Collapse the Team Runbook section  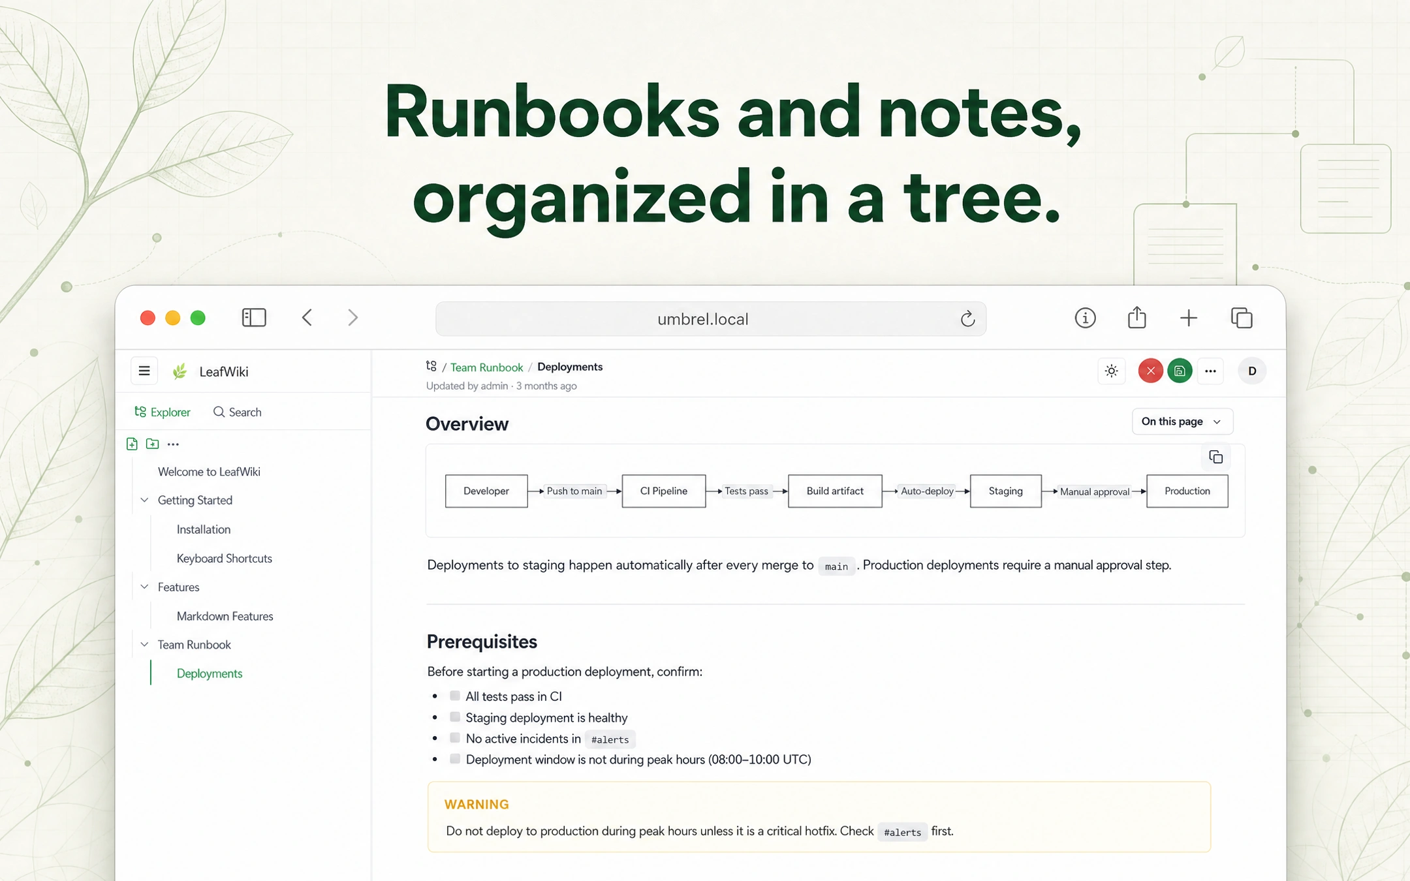(x=144, y=644)
